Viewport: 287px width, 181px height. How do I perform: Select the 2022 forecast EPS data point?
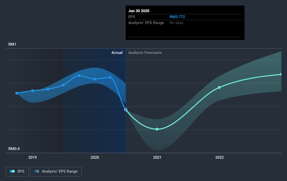[x=219, y=87]
